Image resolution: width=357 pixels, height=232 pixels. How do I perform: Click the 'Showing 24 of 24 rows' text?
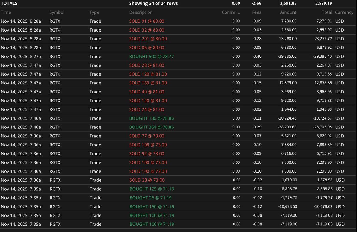154,4
